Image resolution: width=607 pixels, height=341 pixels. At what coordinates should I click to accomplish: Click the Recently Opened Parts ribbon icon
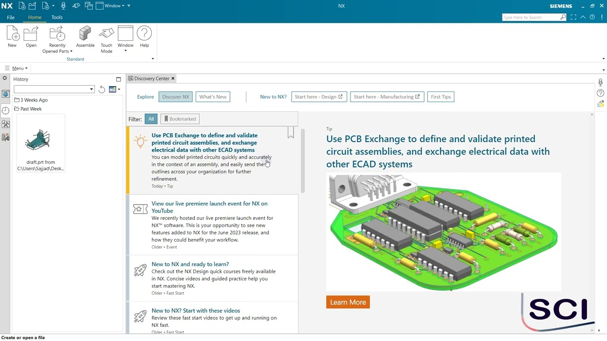coord(57,34)
